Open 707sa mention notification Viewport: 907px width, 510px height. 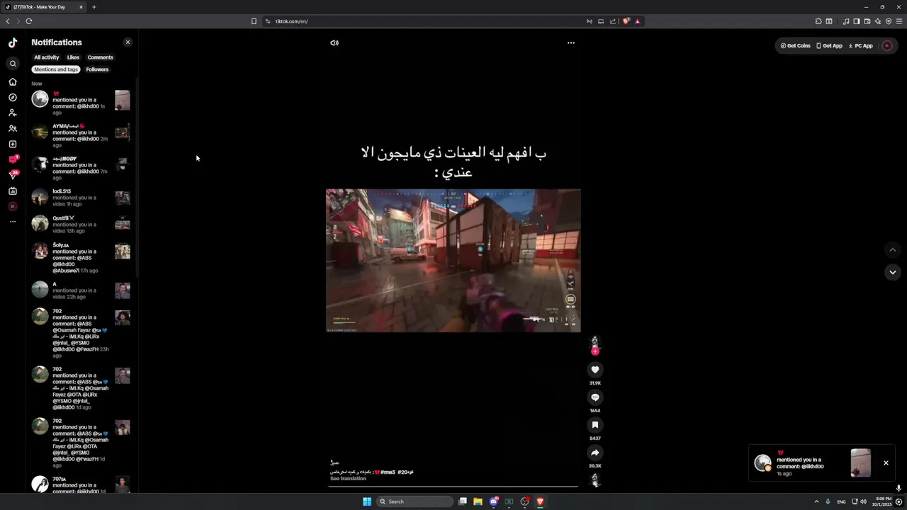pos(81,484)
